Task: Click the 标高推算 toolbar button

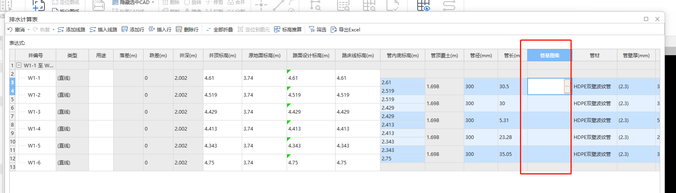Action: click(x=288, y=29)
